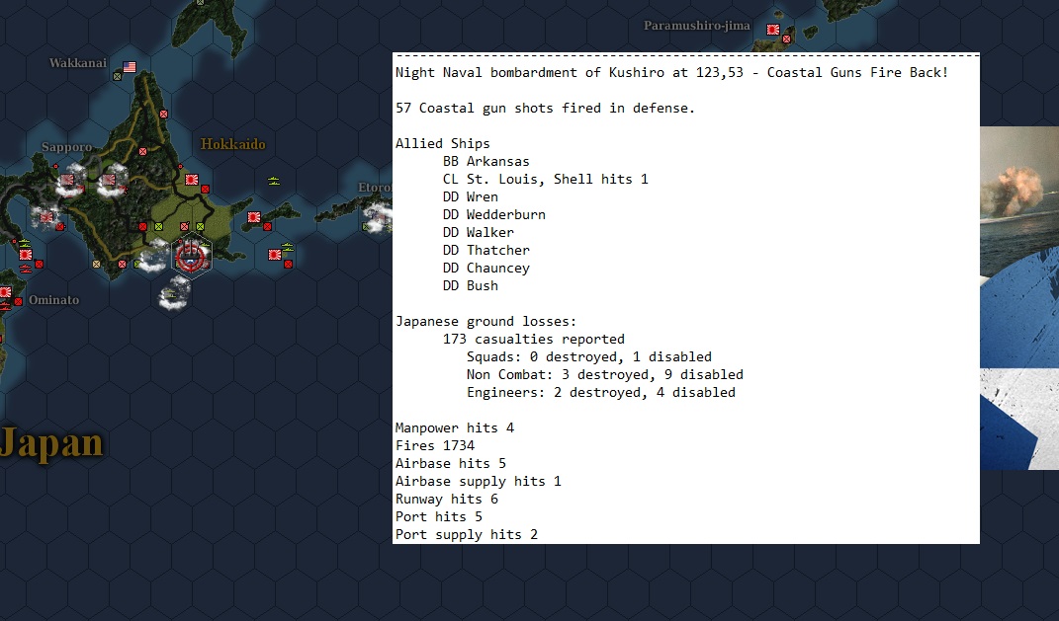
Task: Click the 'Runway hits 6' line
Action: [446, 499]
